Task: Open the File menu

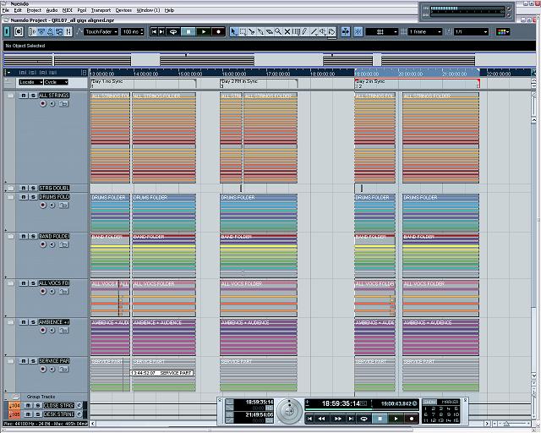Action: [6, 10]
